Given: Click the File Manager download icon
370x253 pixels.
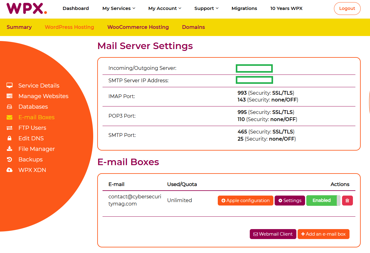Looking at the screenshot, I should tap(9, 149).
